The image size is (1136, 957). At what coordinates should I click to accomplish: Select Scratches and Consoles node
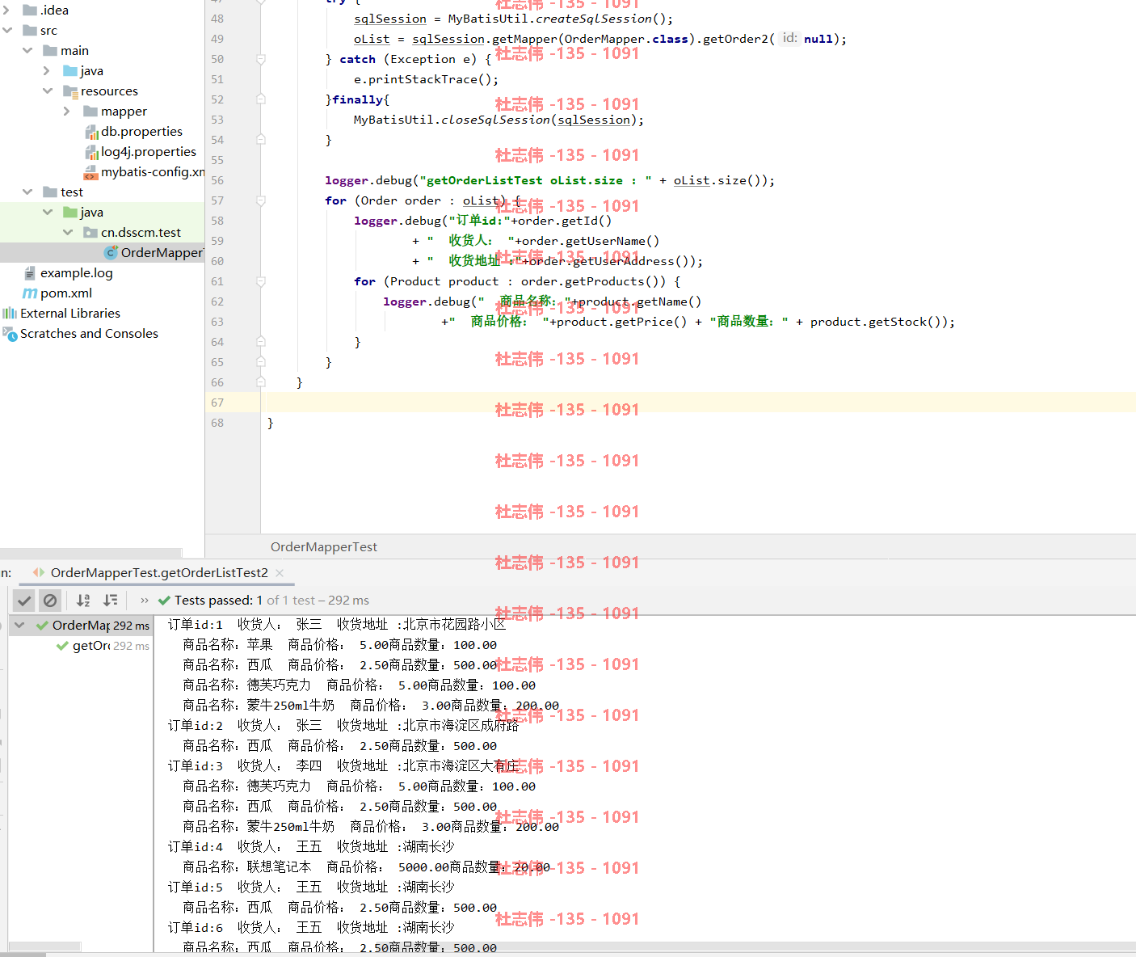[x=89, y=334]
